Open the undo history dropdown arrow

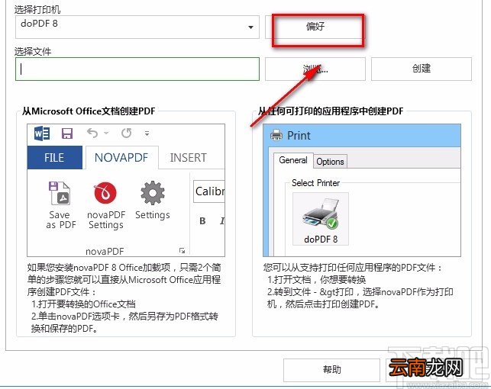[106, 133]
